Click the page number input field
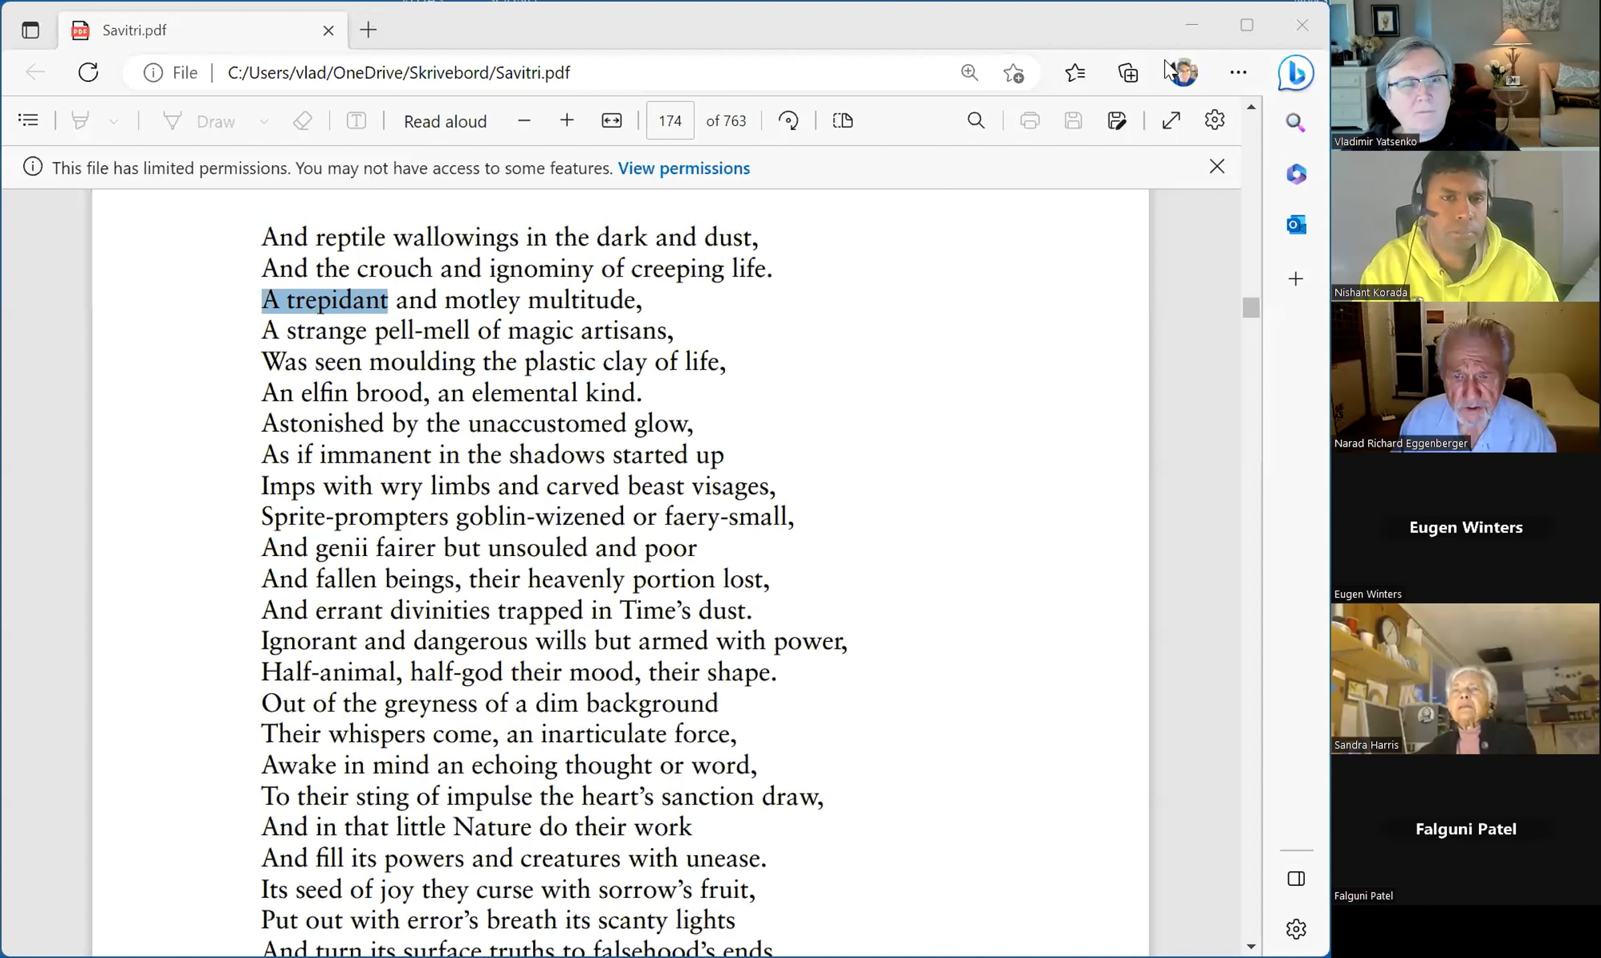Image resolution: width=1601 pixels, height=958 pixels. coord(670,121)
